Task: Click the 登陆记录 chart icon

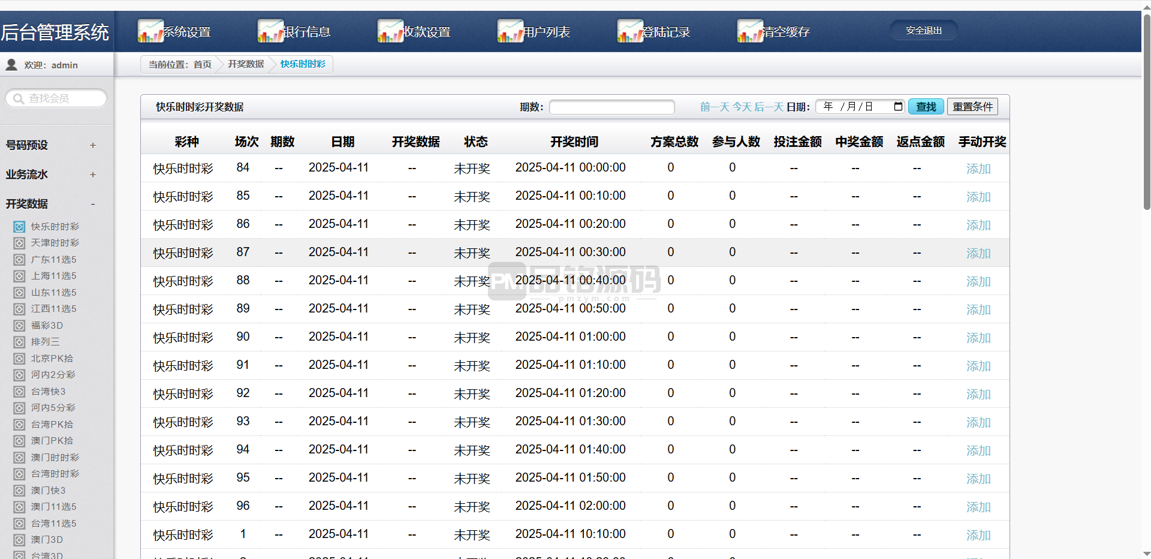Action: (630, 31)
